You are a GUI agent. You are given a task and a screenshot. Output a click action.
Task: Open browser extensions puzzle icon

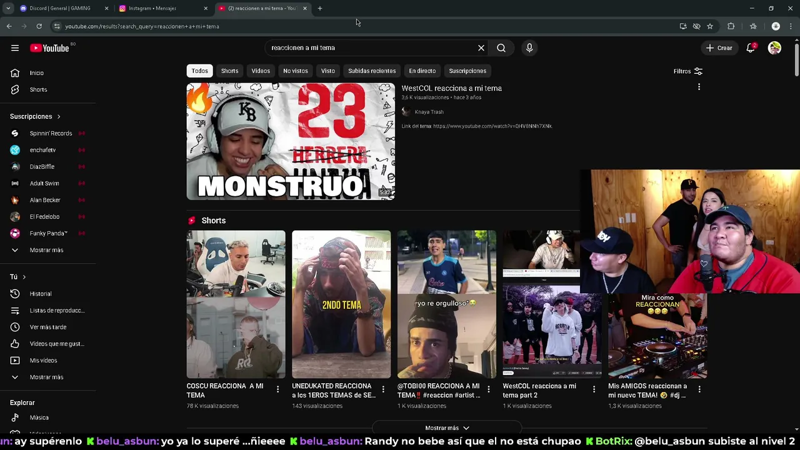click(x=731, y=26)
